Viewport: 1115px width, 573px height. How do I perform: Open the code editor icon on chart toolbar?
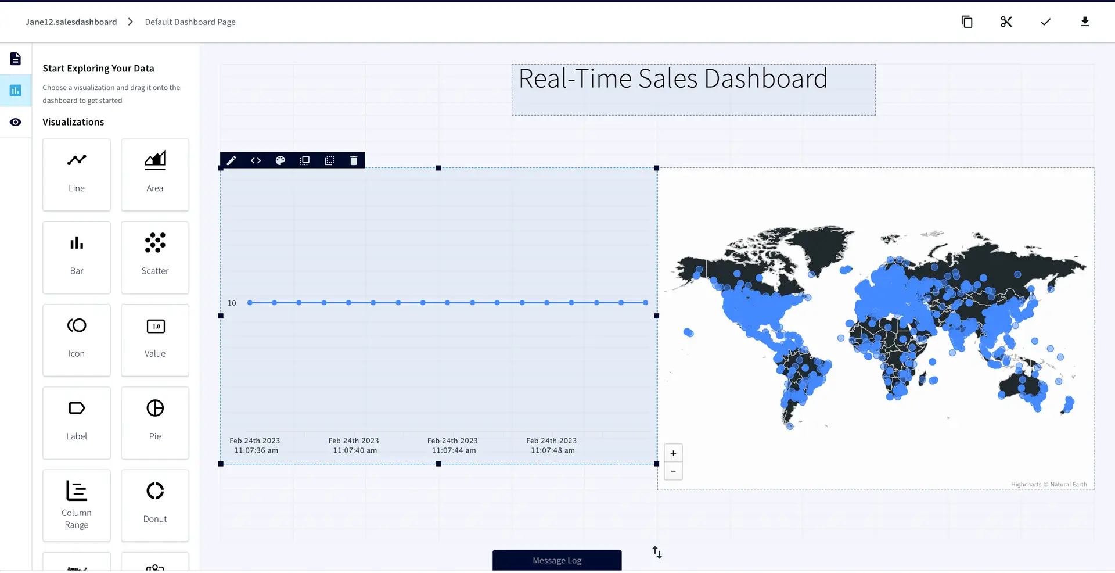pyautogui.click(x=256, y=161)
